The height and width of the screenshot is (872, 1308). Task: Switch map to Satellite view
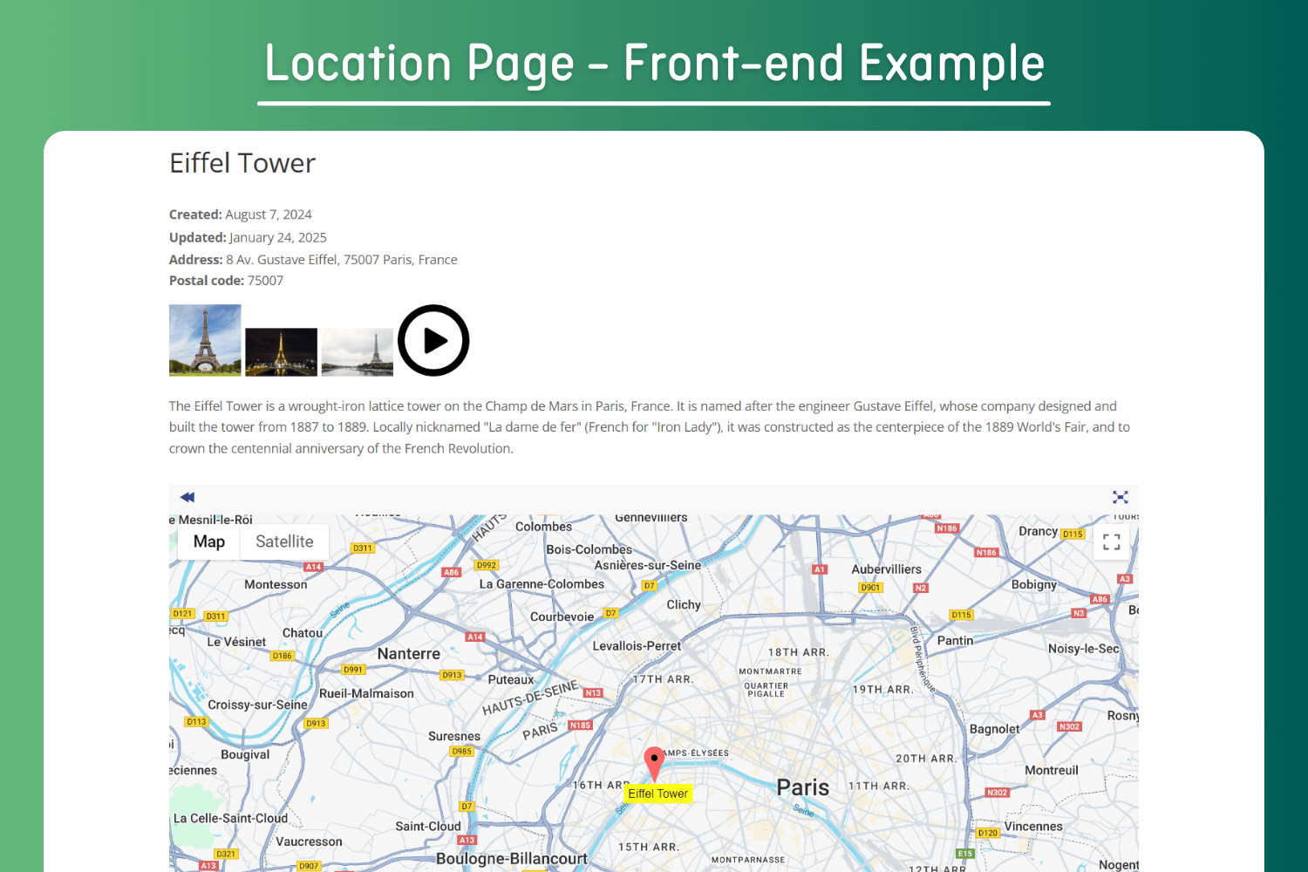tap(284, 542)
